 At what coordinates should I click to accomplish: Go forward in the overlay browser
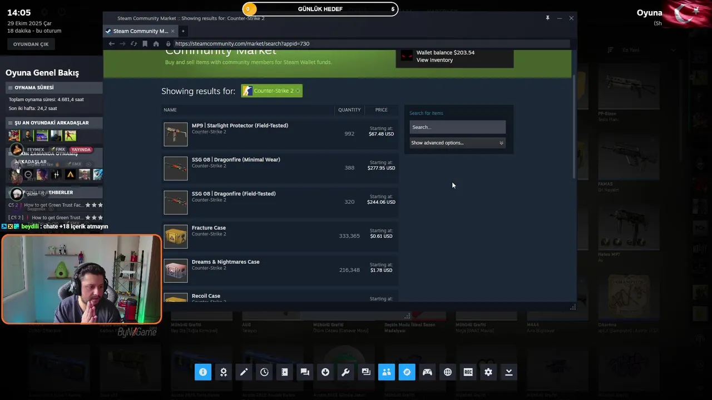(x=122, y=44)
